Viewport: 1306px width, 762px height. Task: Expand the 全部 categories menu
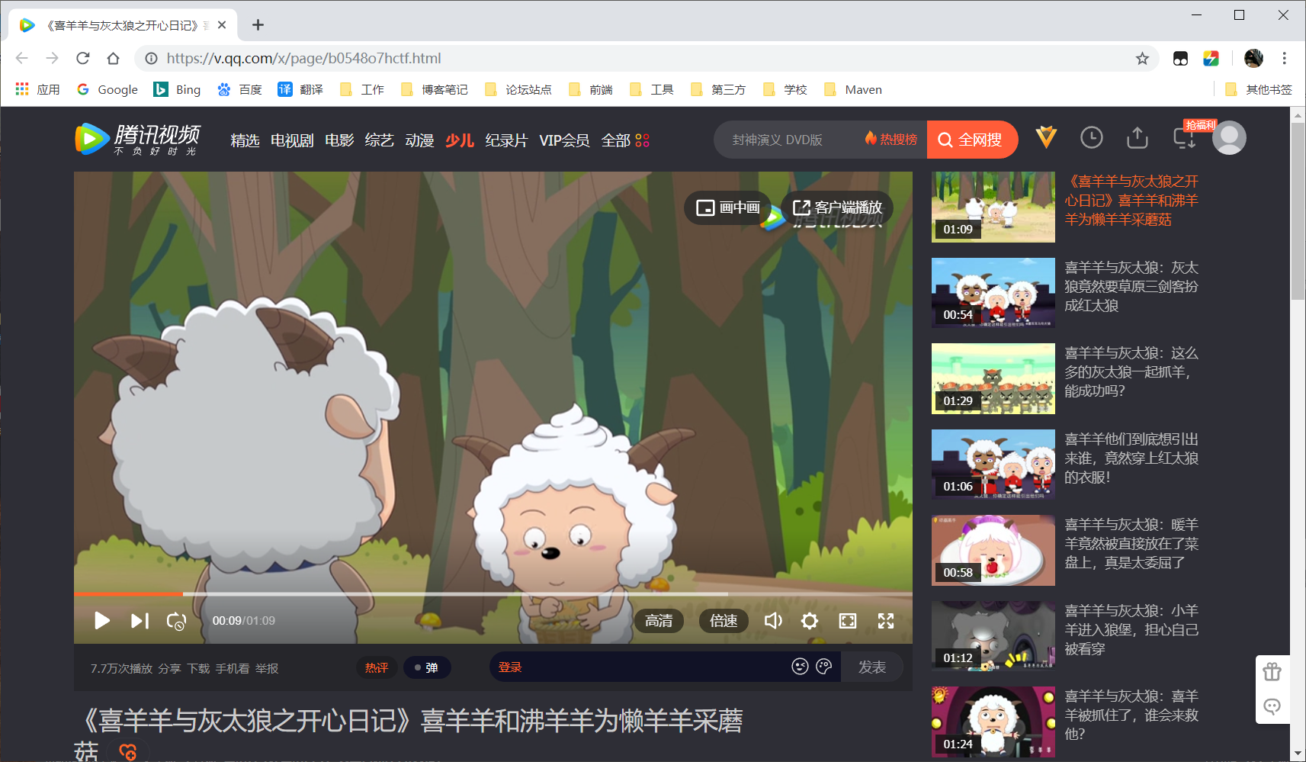pyautogui.click(x=625, y=140)
